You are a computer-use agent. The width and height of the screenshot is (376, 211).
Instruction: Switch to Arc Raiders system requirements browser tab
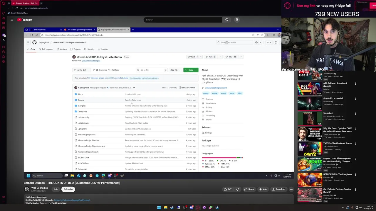(x=79, y=30)
